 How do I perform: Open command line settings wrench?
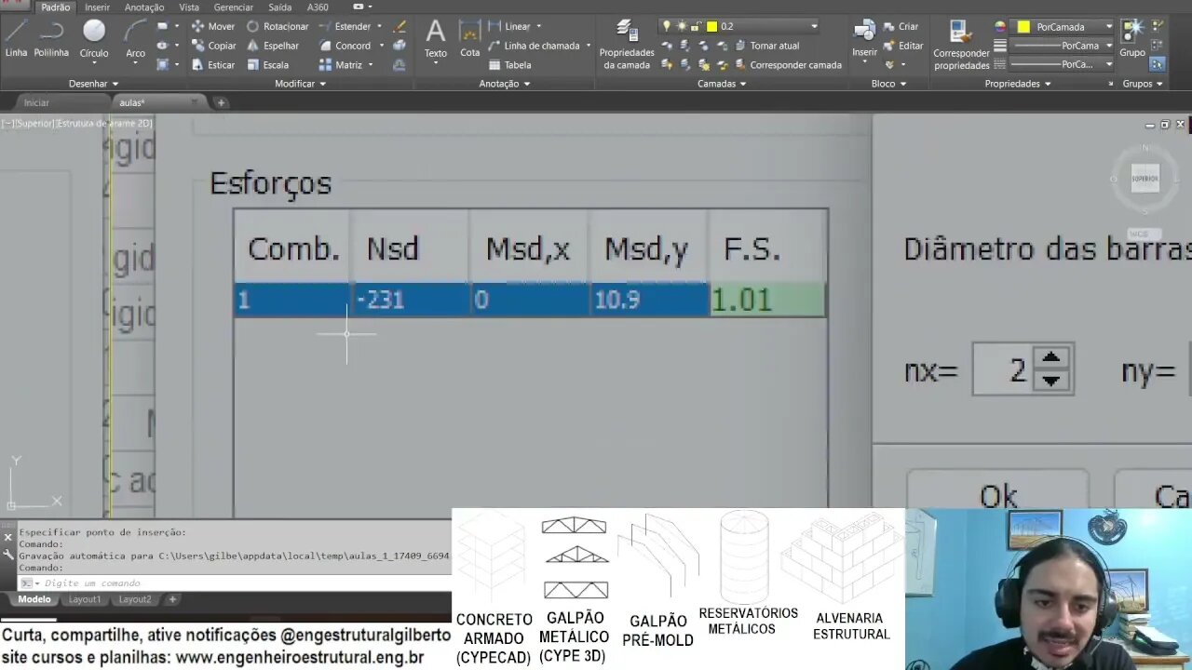[x=8, y=556]
